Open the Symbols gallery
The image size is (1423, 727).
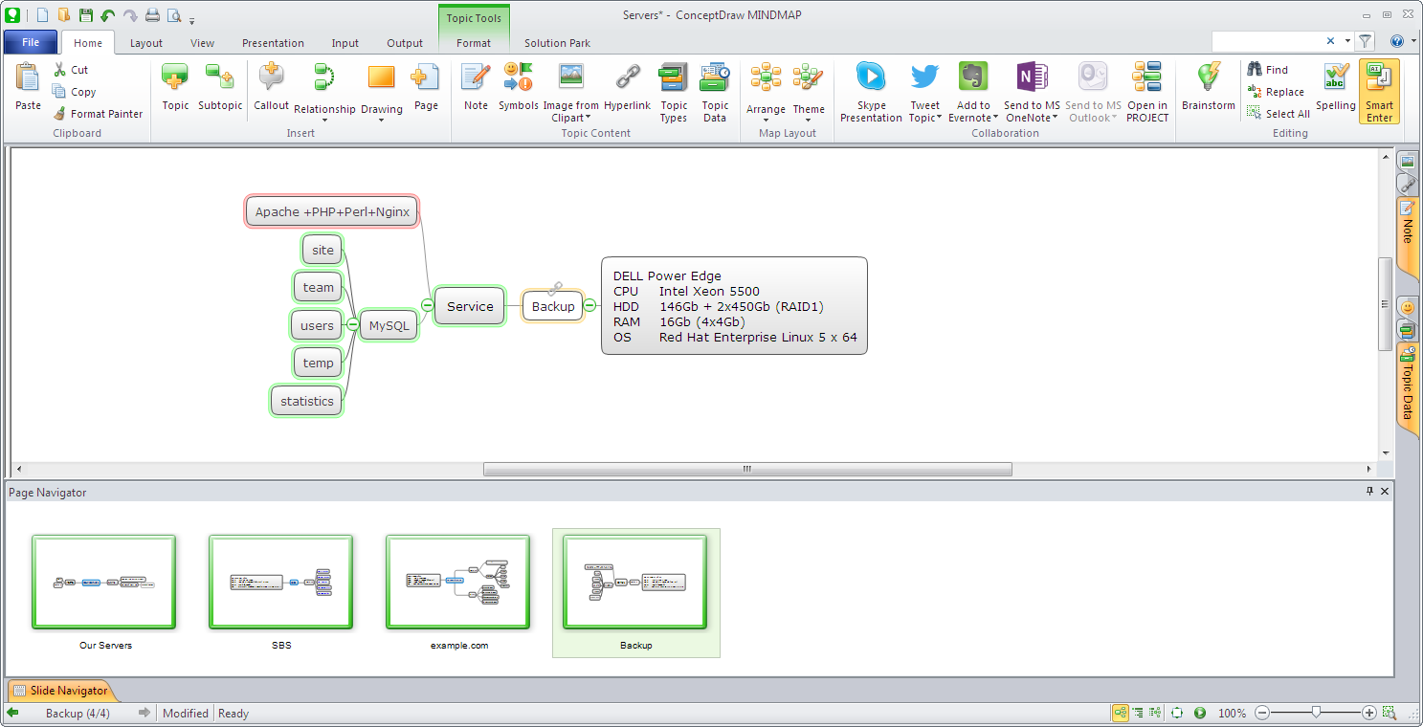518,88
